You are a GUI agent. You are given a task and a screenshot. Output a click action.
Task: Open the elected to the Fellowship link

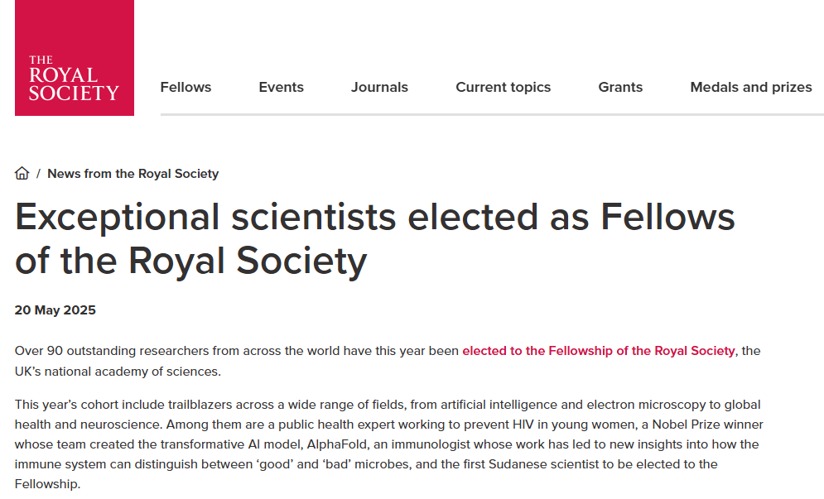click(x=599, y=351)
